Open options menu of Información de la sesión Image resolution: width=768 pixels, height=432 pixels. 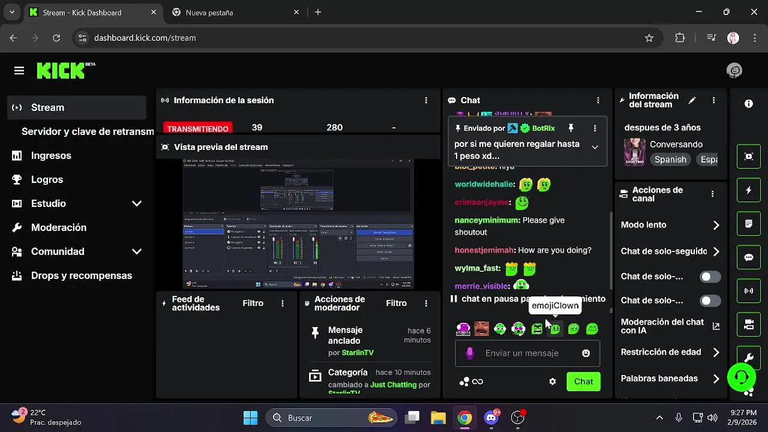[x=426, y=100]
